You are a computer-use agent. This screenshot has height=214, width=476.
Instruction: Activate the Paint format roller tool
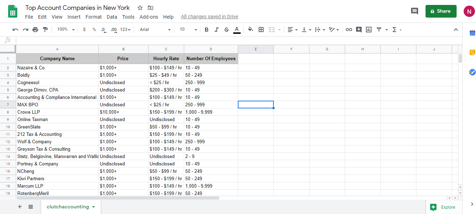click(x=45, y=30)
